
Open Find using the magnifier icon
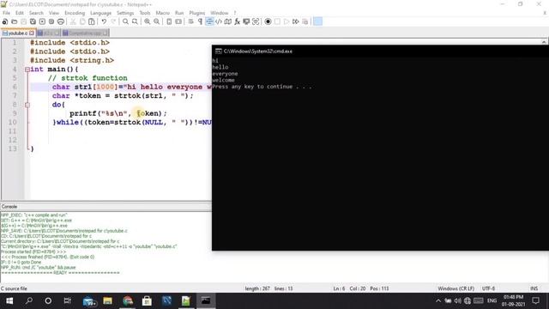click(x=125, y=21)
